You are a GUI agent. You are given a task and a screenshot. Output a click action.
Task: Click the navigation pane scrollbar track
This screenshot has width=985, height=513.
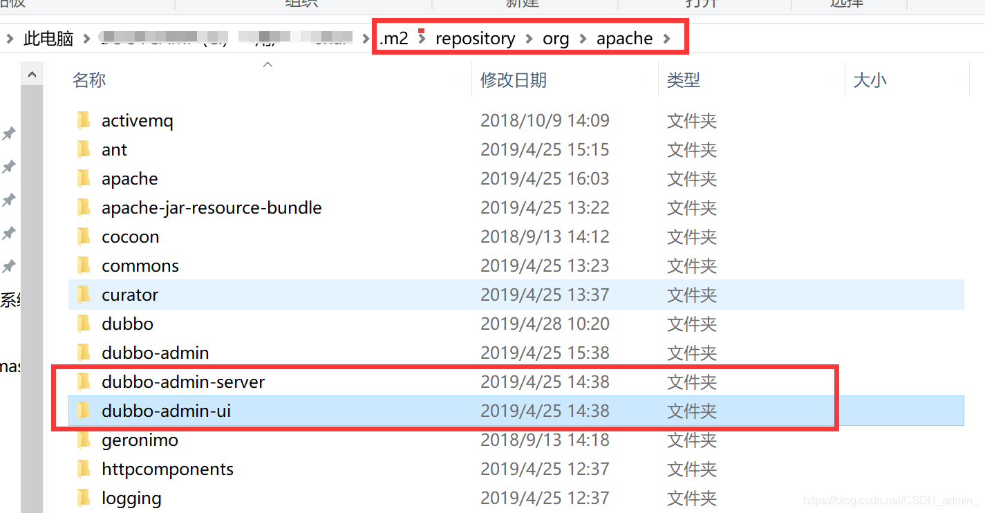click(32, 297)
